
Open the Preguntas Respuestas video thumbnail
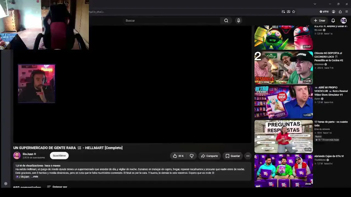click(x=284, y=136)
